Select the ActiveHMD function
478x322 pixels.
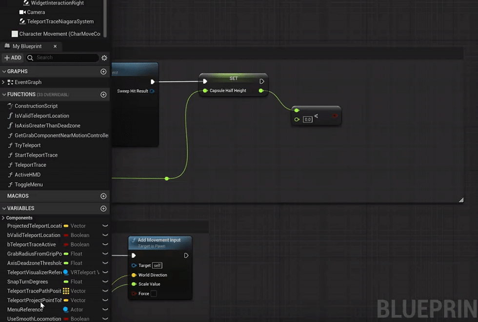click(x=27, y=175)
